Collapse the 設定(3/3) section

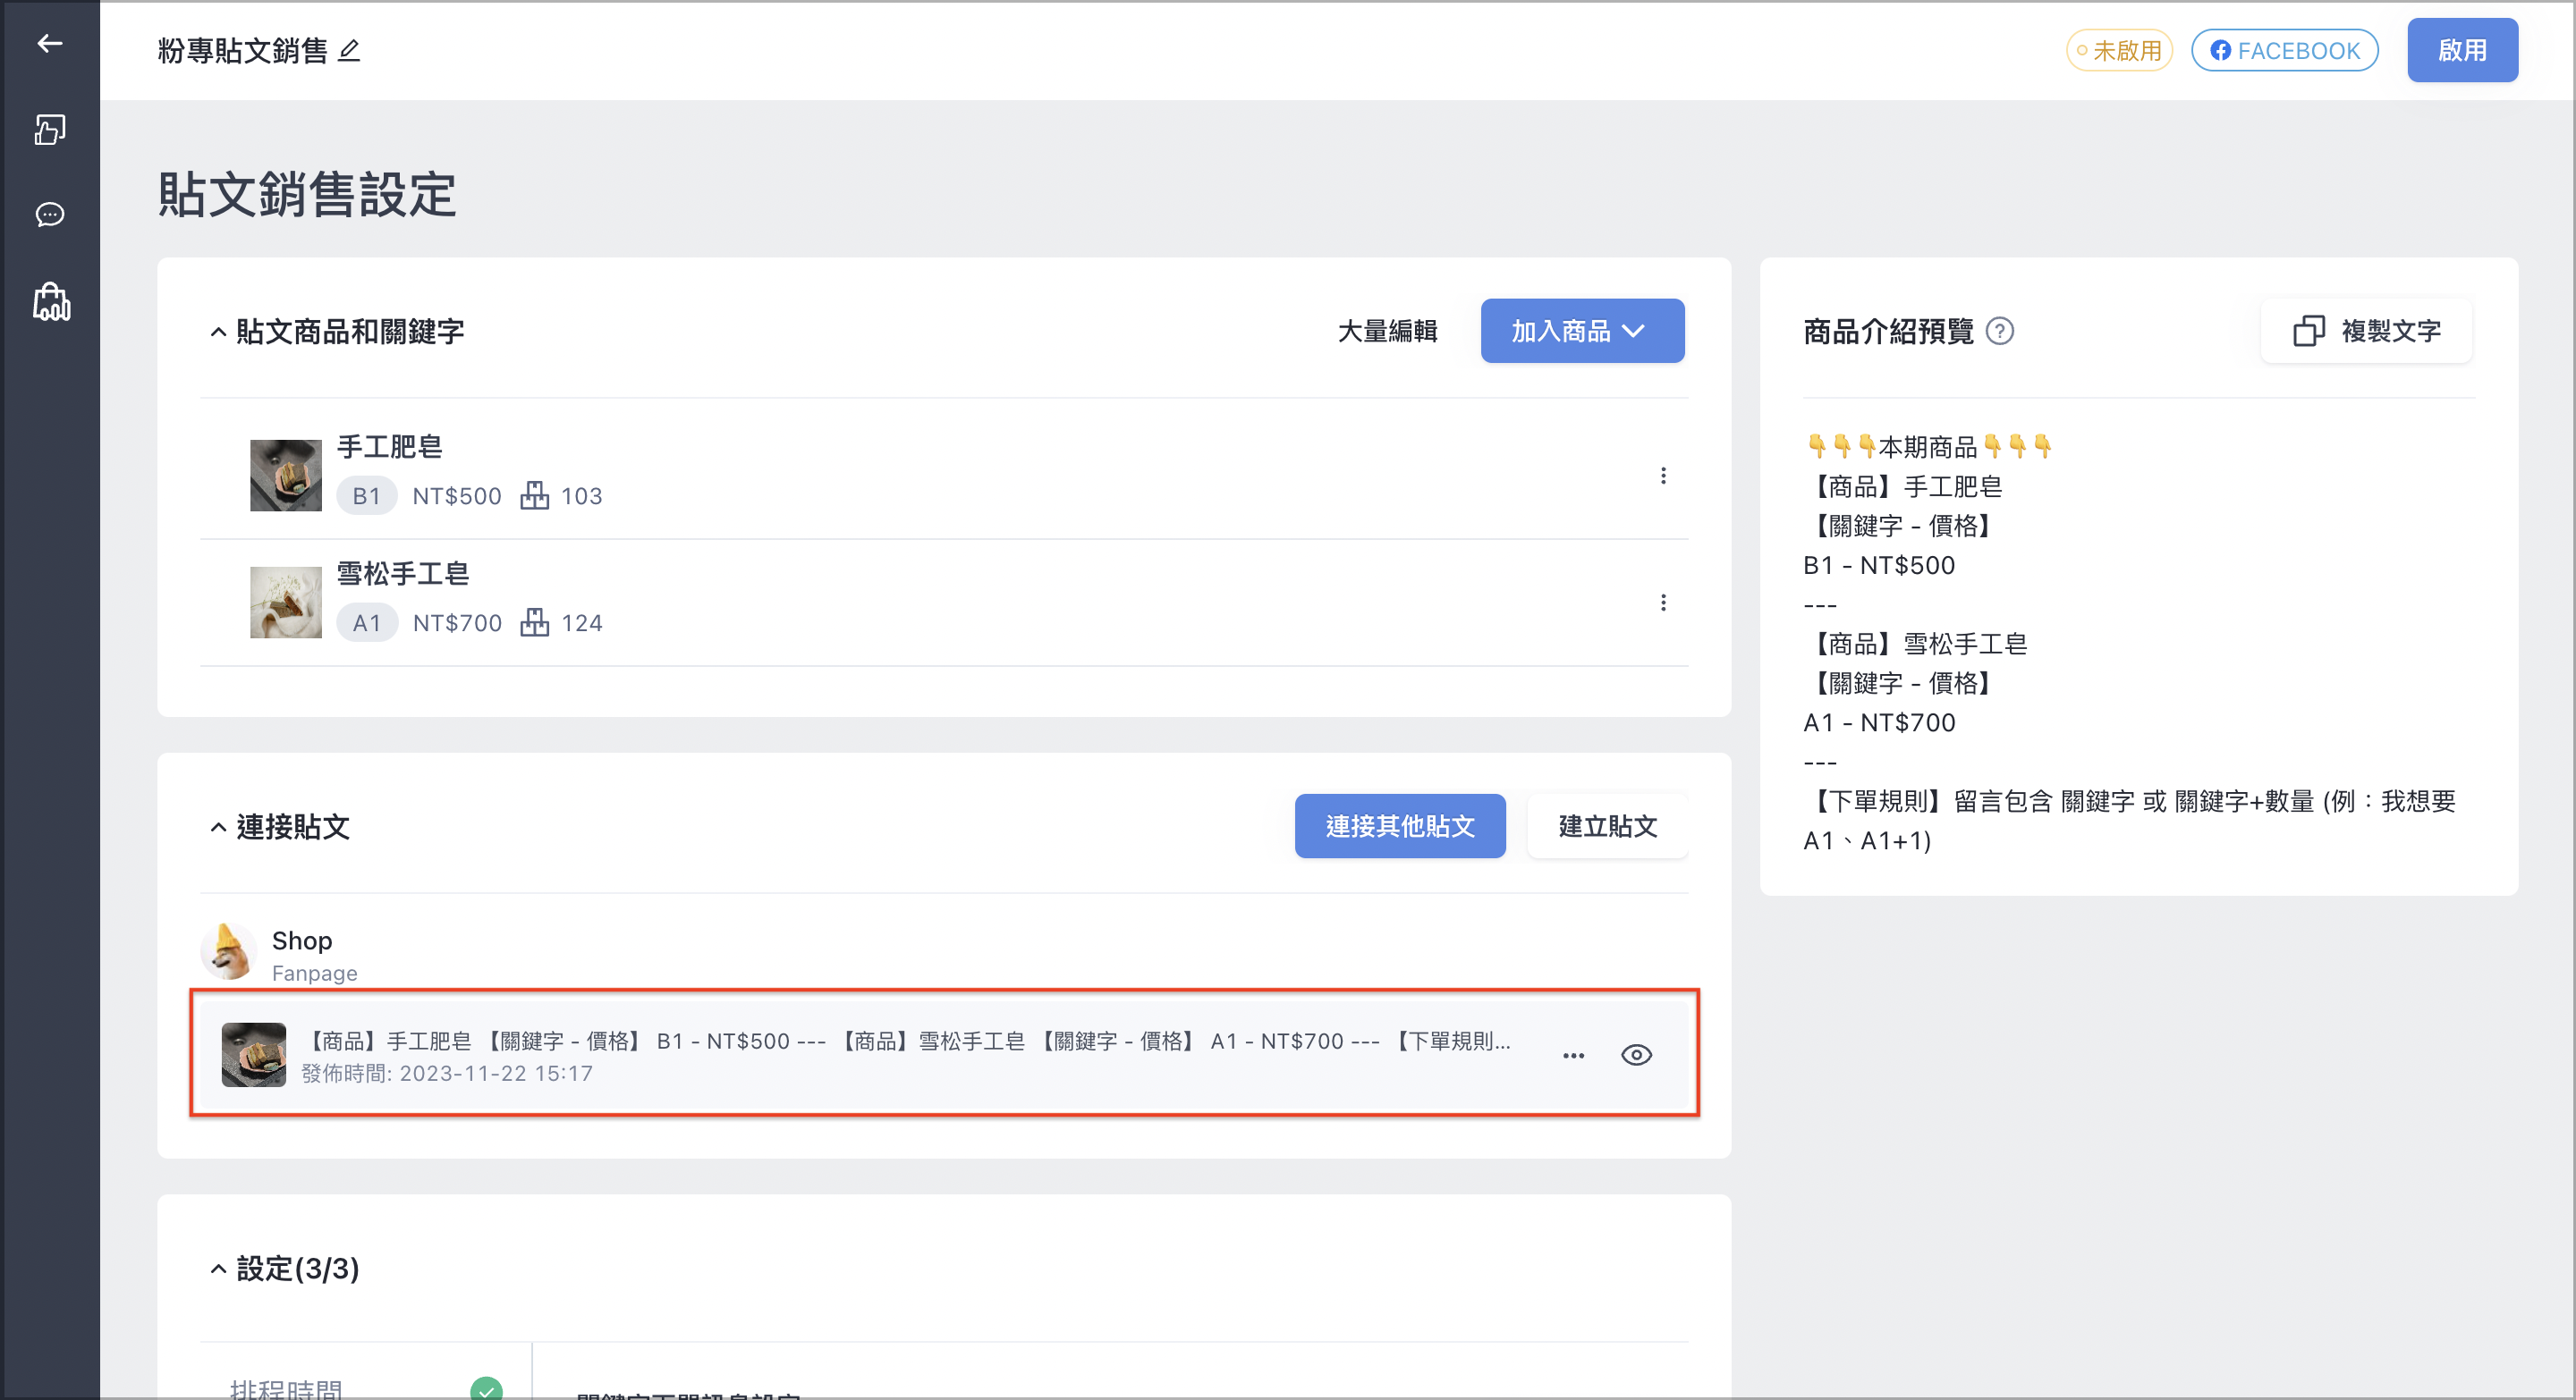(x=218, y=1269)
